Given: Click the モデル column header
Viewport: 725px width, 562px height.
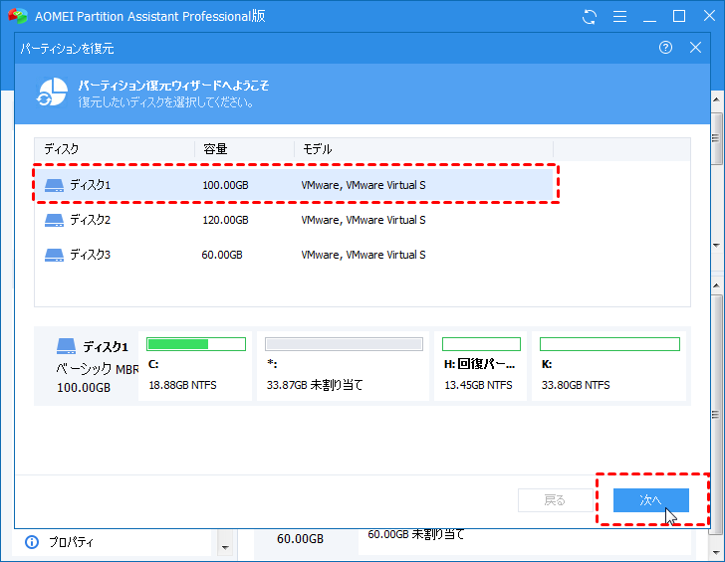Looking at the screenshot, I should (x=423, y=149).
